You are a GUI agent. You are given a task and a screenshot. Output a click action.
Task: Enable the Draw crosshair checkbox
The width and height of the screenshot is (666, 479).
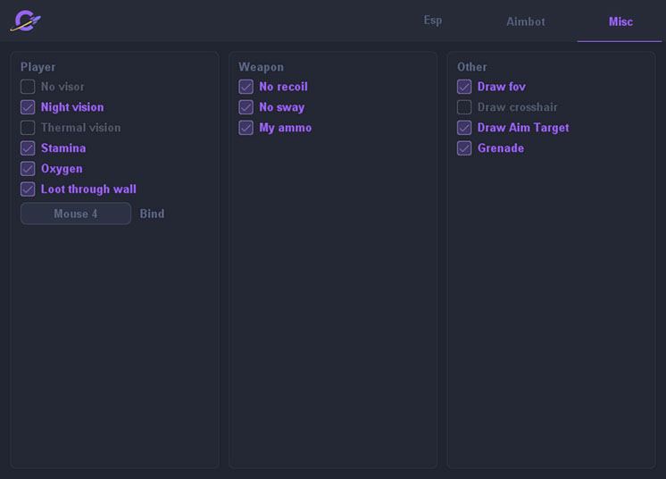(x=464, y=107)
